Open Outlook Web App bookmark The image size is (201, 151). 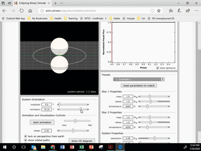[x=13, y=18]
